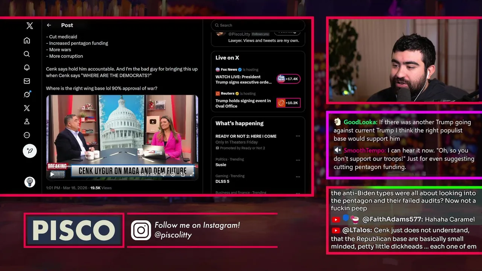Open the @PiscoLitty profile handle
Image resolution: width=482 pixels, height=271 pixels.
(x=239, y=34)
